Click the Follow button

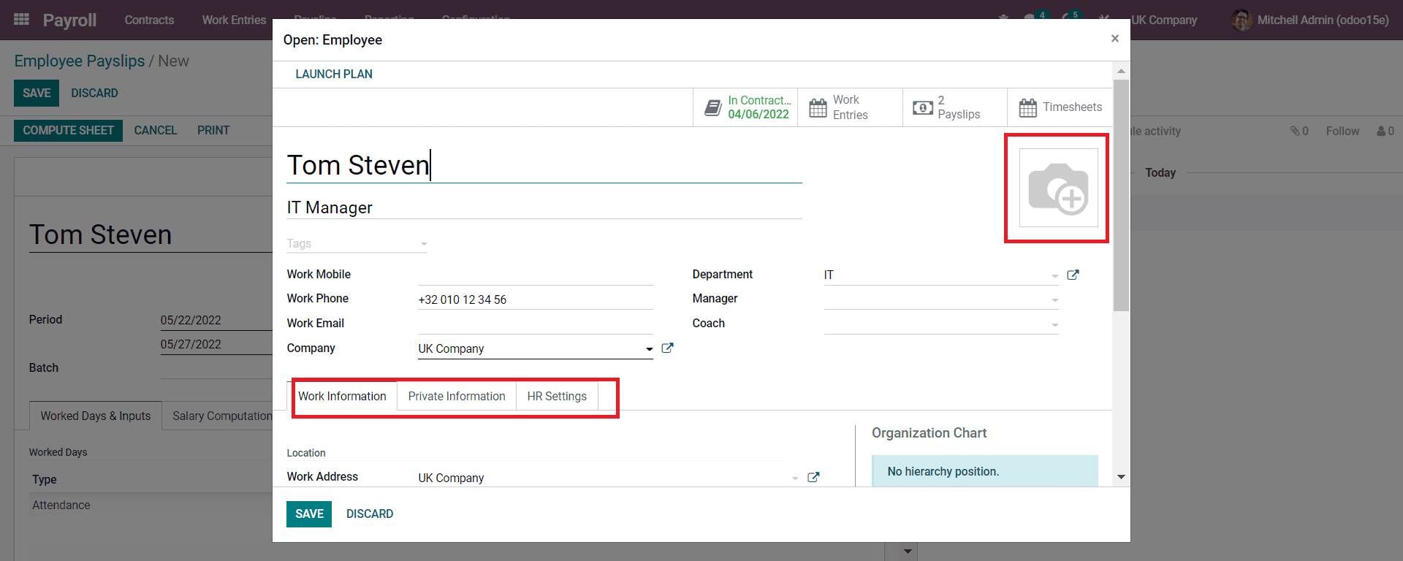[1342, 131]
